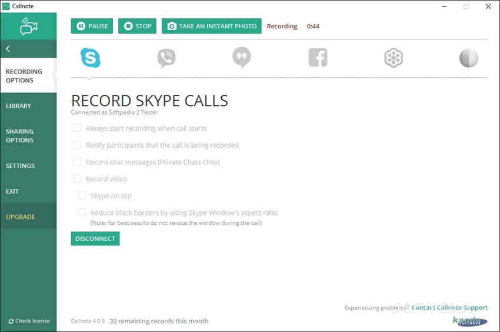Stop the recording
Image resolution: width=500 pixels, height=332 pixels.
(x=137, y=26)
